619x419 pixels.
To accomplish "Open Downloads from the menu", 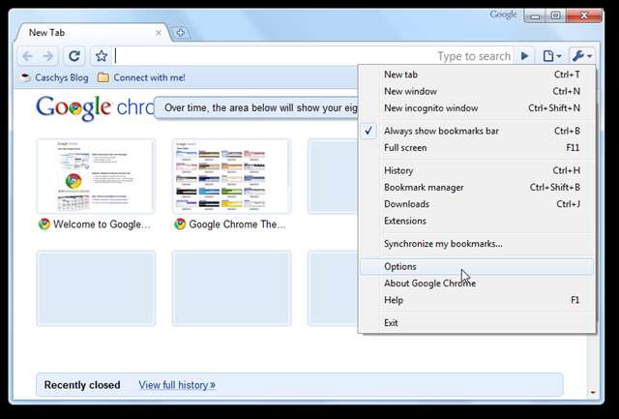I will (x=477, y=204).
